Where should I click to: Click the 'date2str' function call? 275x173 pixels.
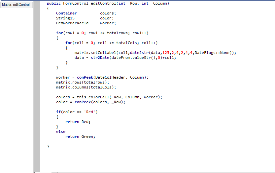[x=139, y=53]
